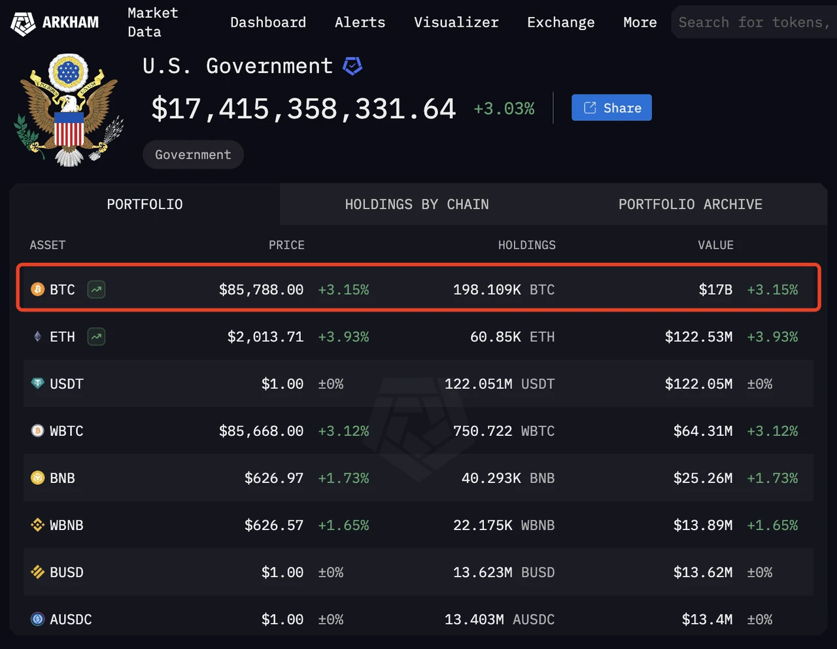The width and height of the screenshot is (837, 649).
Task: Open the ETH trend chart icon
Action: coord(96,337)
